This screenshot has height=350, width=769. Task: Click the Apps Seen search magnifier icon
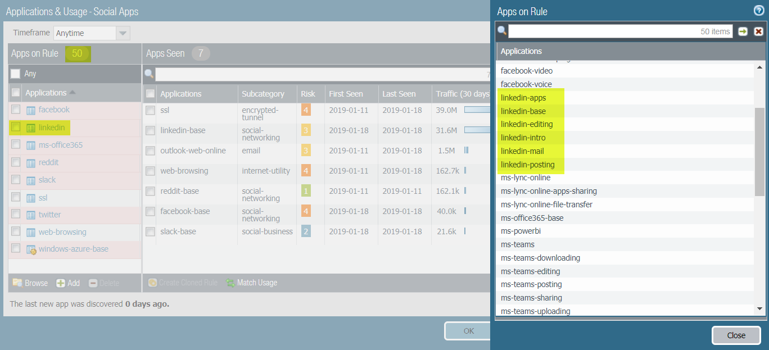pos(149,74)
